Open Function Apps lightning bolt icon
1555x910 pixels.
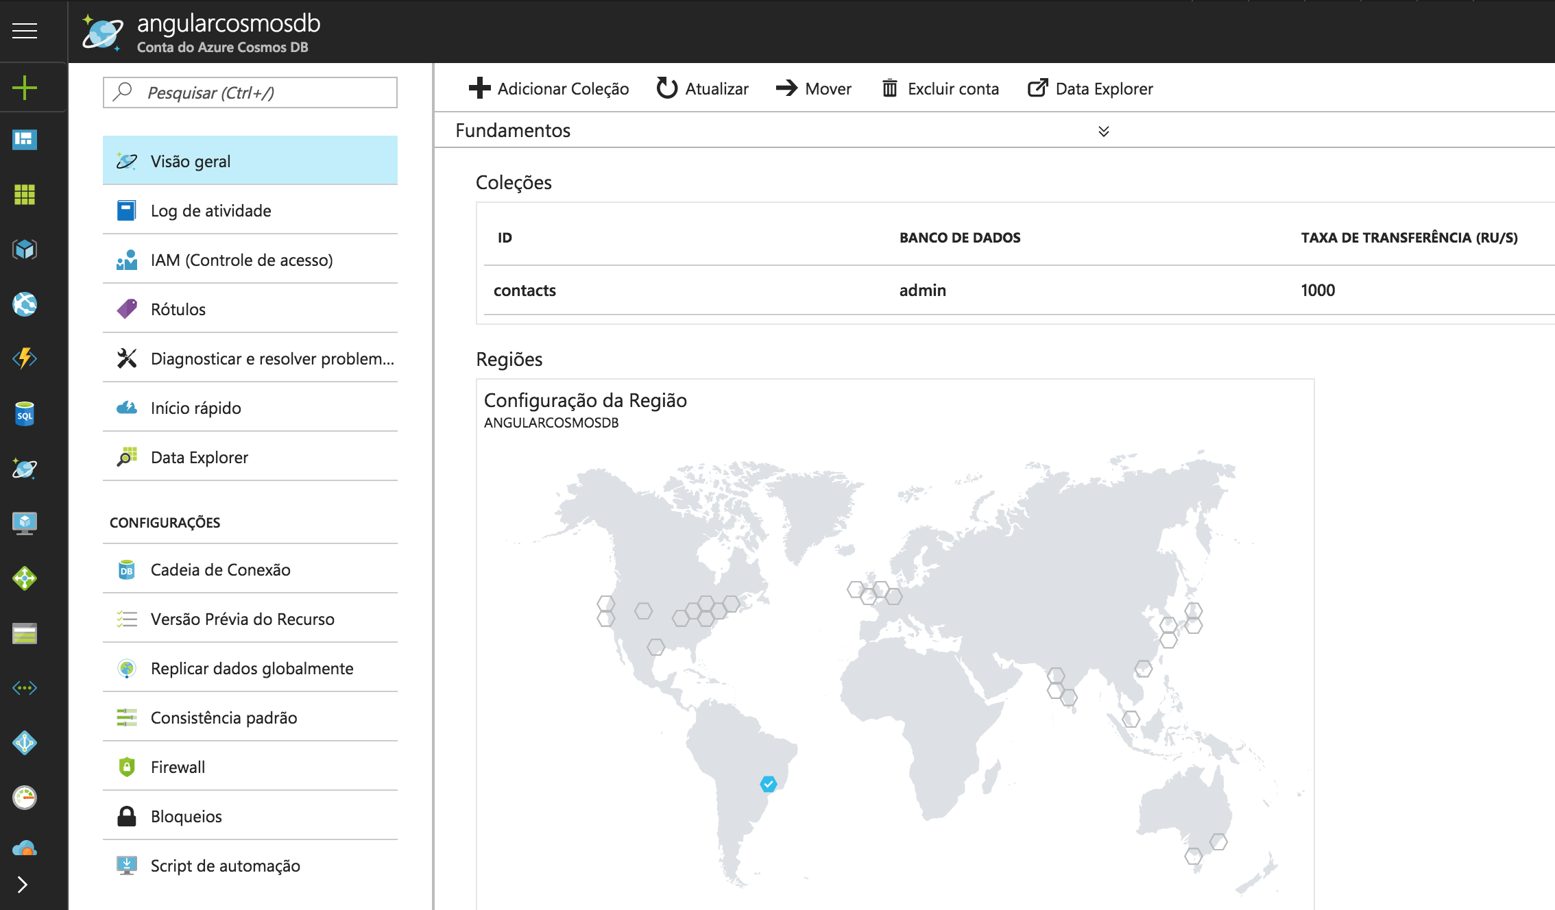coord(25,358)
